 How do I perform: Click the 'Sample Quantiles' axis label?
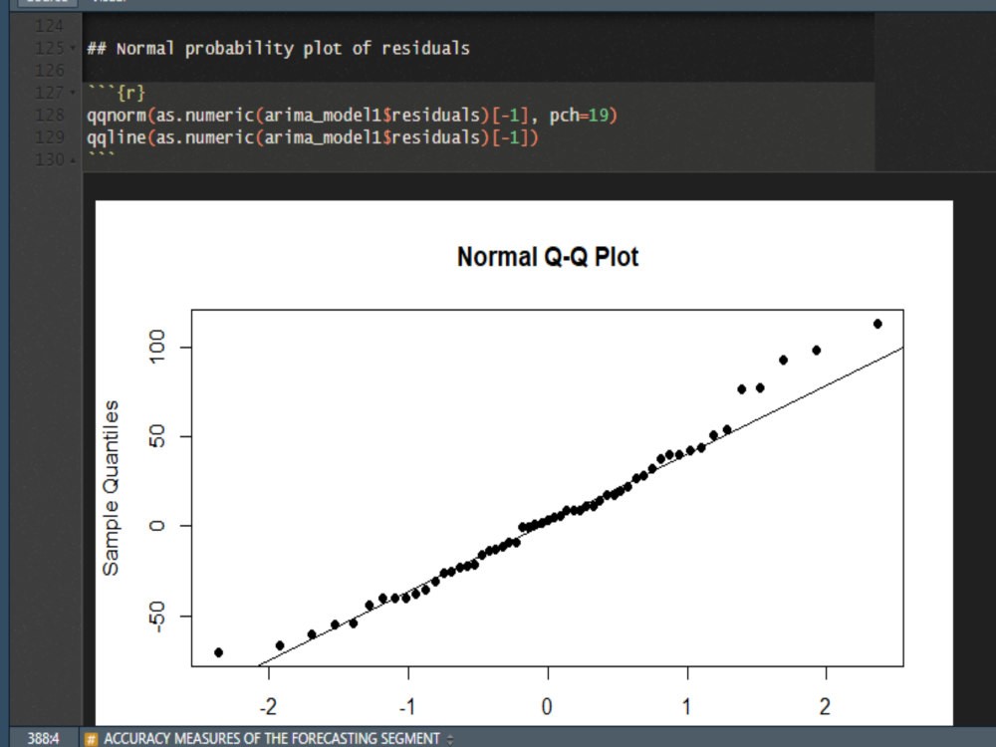coord(111,488)
